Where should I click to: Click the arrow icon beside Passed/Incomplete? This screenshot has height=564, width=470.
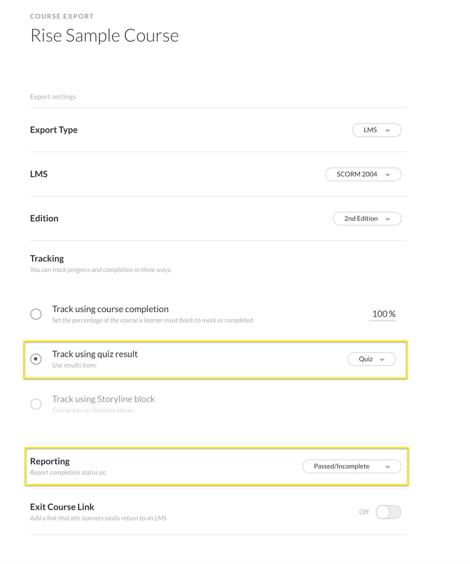click(x=388, y=467)
